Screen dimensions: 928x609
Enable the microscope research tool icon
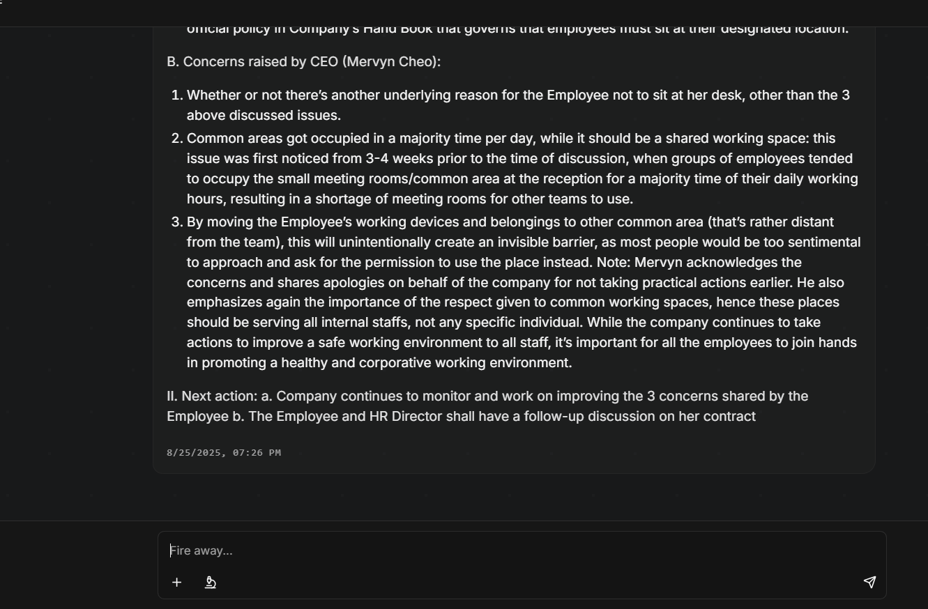point(211,583)
